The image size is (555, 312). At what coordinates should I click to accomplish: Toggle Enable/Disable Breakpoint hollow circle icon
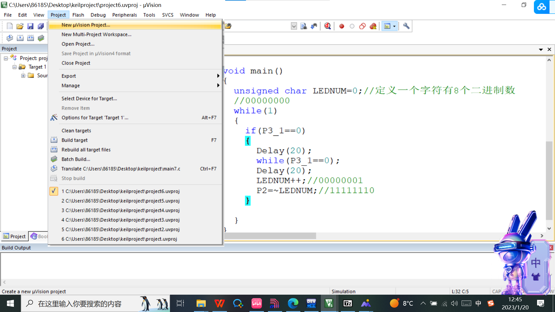(352, 26)
